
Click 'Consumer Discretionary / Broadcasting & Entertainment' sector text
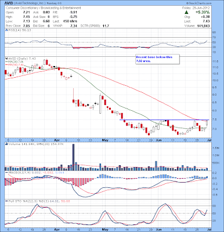(43, 8)
